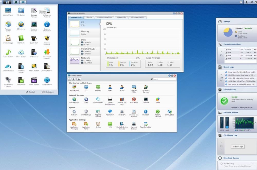This screenshot has width=257, height=170.
Task: Select the Memory item in the performance list
Action: [84, 33]
